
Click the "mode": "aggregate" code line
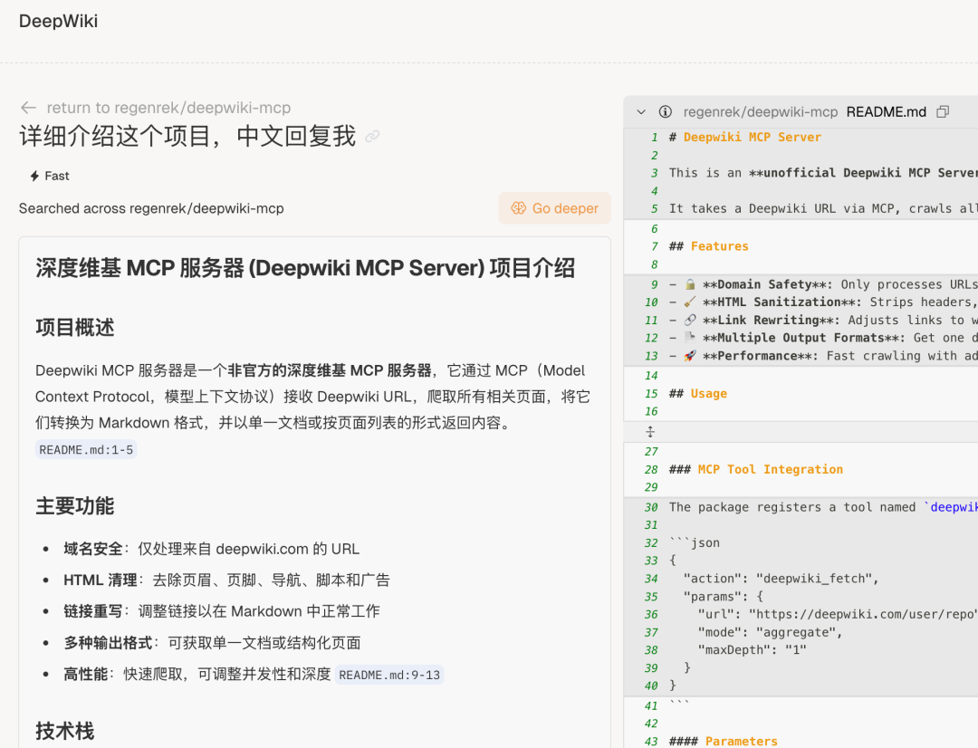[x=770, y=633]
